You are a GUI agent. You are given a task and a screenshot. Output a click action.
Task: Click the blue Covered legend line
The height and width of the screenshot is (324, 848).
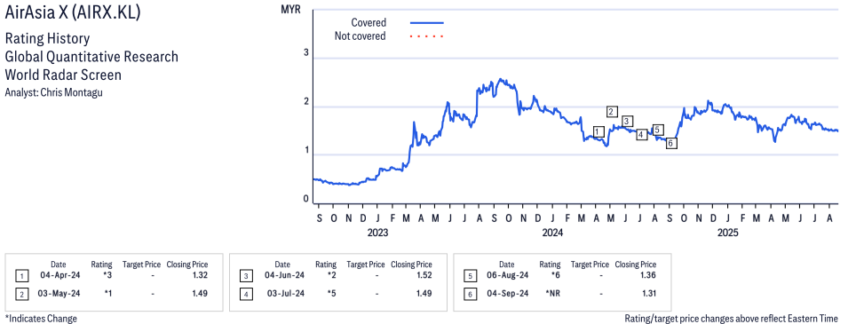(427, 23)
